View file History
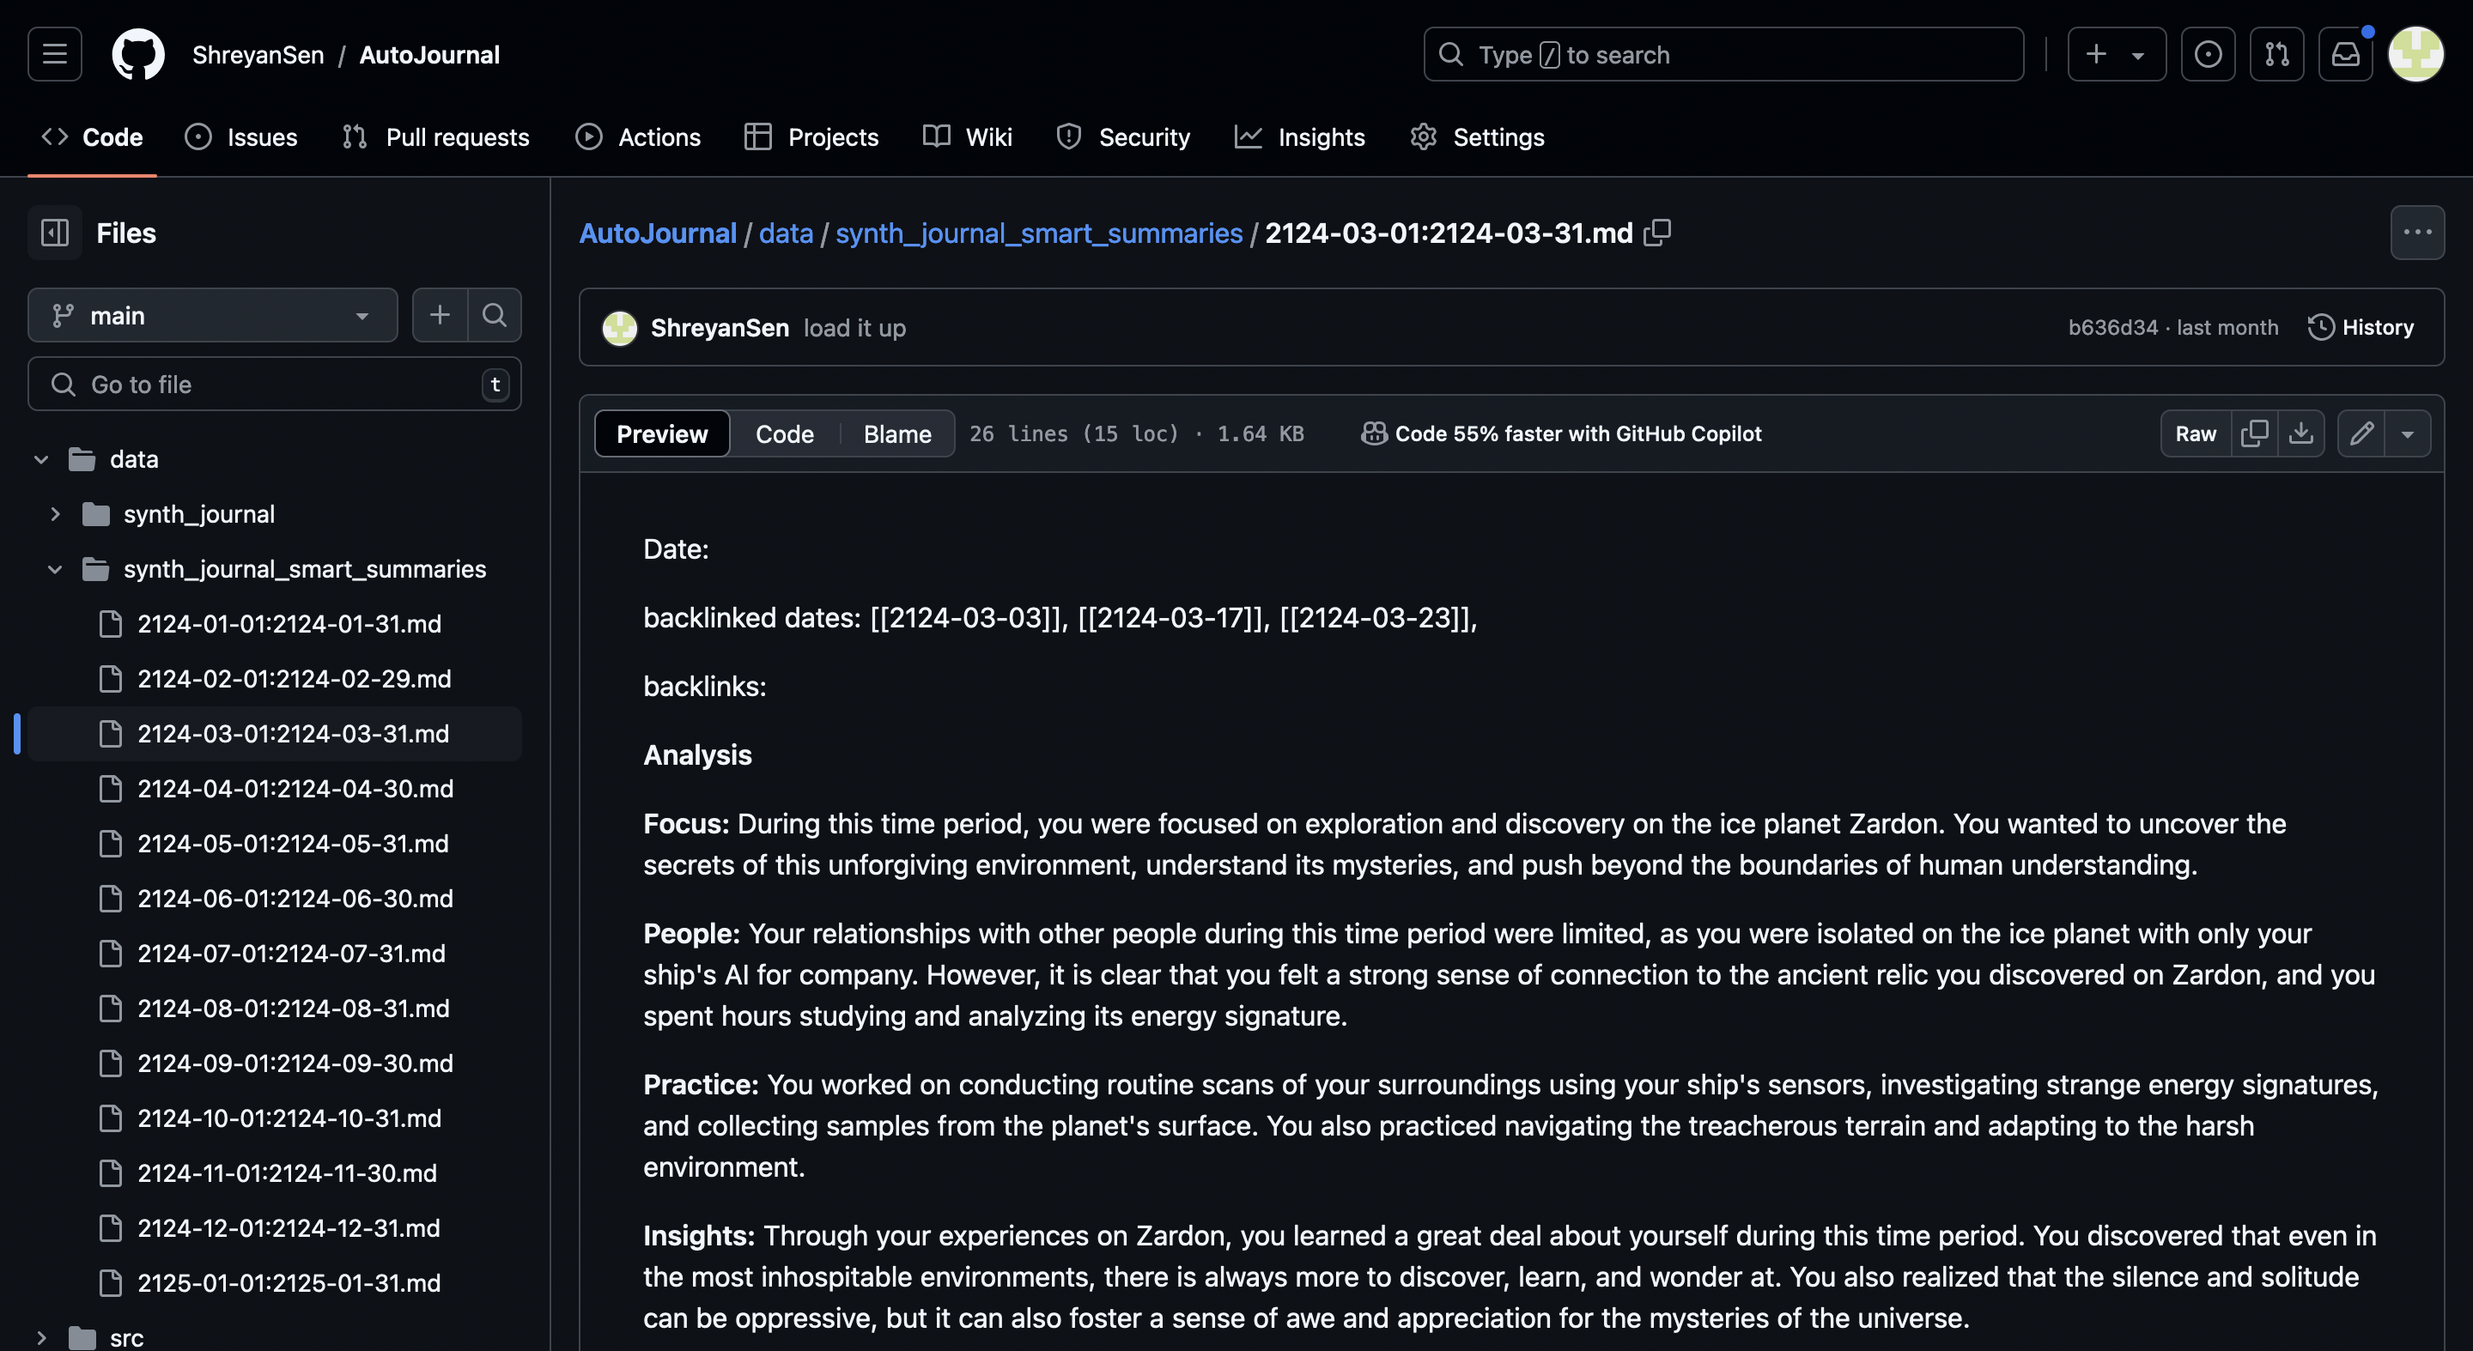Image resolution: width=2473 pixels, height=1351 pixels. point(2361,327)
